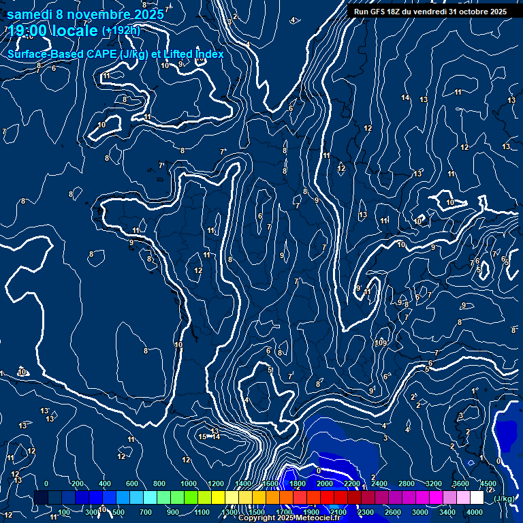Click the pale pink swatch before white

point(463,497)
